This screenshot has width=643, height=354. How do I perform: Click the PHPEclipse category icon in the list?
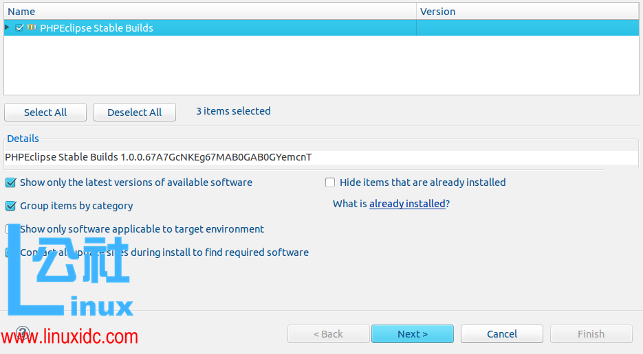point(32,28)
